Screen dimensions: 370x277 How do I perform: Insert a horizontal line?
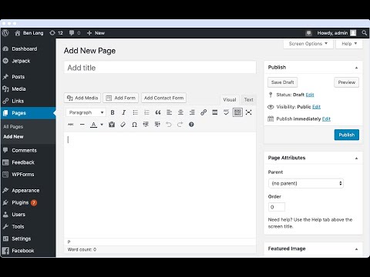pos(82,125)
